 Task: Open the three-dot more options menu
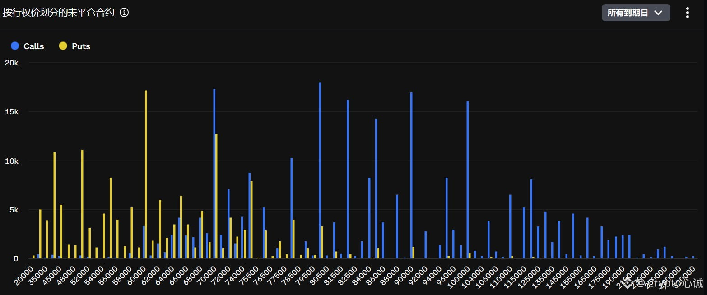click(688, 13)
